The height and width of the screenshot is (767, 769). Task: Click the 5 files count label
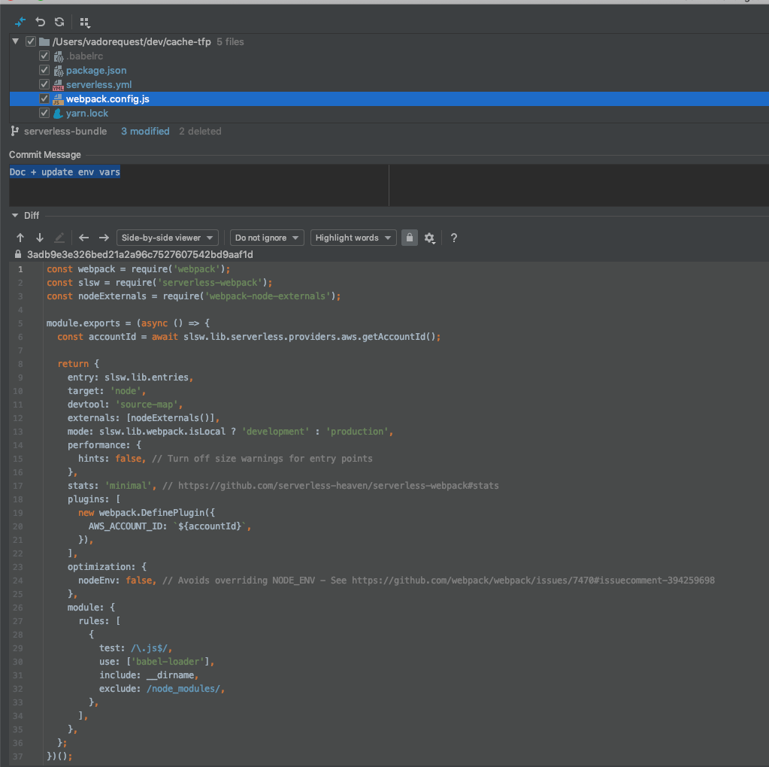click(x=230, y=41)
